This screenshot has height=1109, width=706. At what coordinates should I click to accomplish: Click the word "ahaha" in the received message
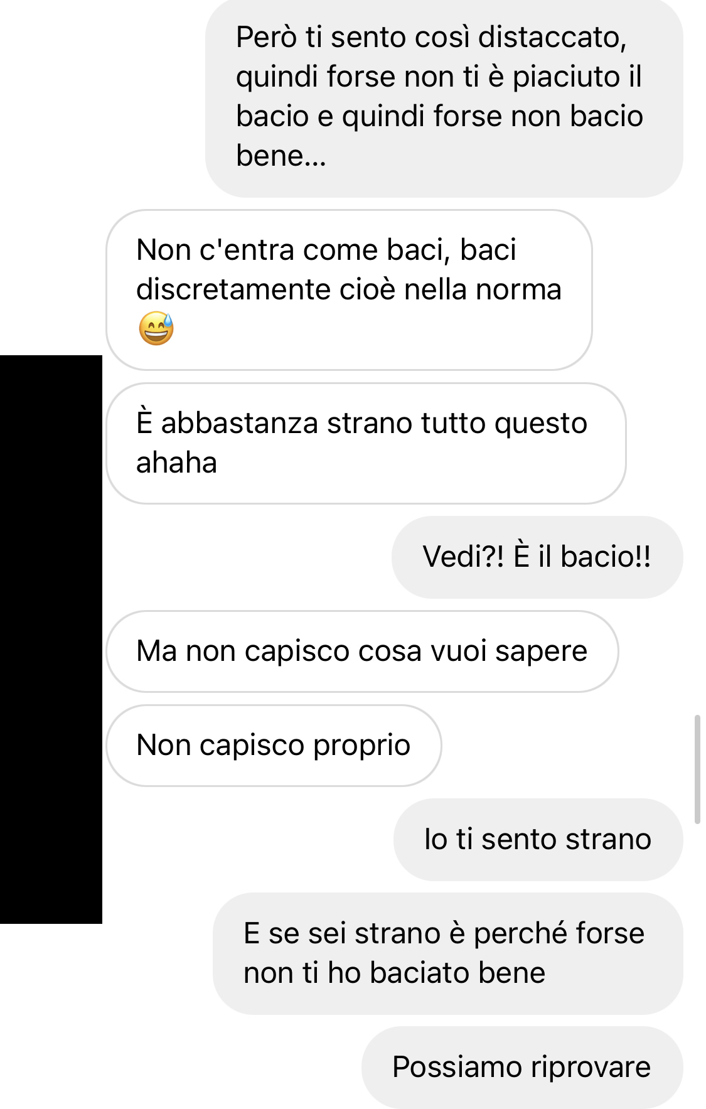coord(176,463)
